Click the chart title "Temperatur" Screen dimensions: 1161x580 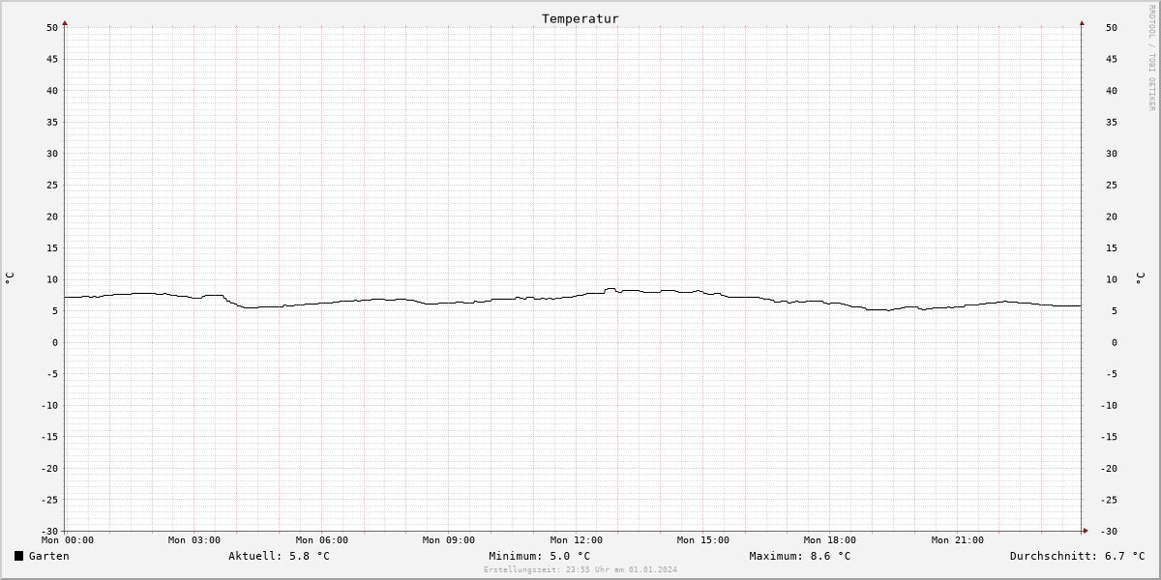pos(580,18)
